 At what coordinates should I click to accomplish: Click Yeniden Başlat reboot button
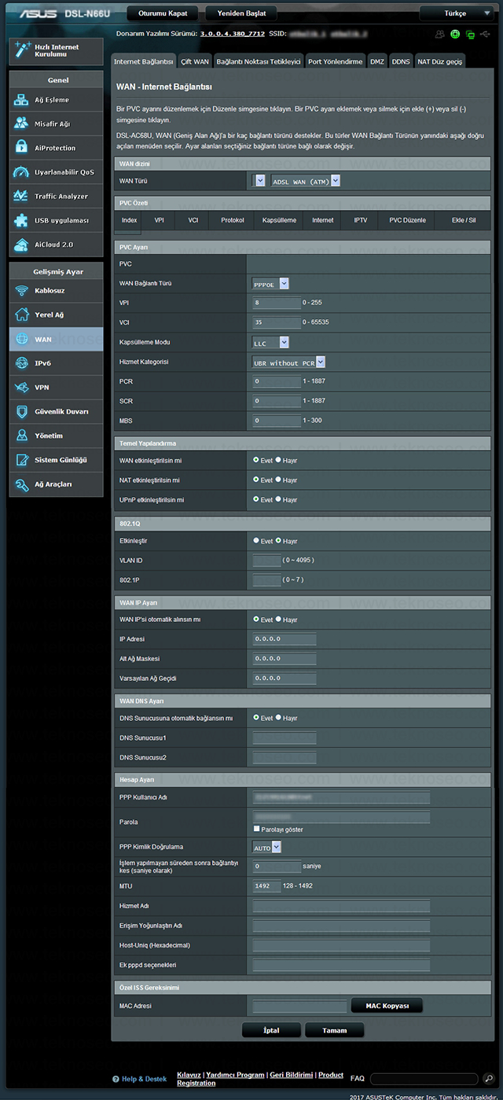(x=242, y=13)
